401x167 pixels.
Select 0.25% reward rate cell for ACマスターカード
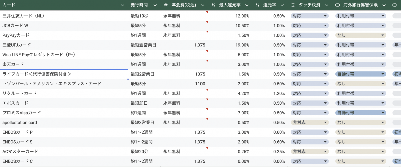click(x=270, y=151)
